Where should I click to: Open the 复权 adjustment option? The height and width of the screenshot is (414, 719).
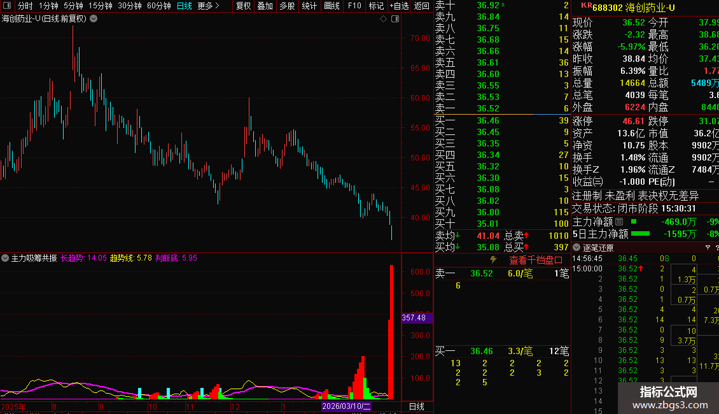244,6
